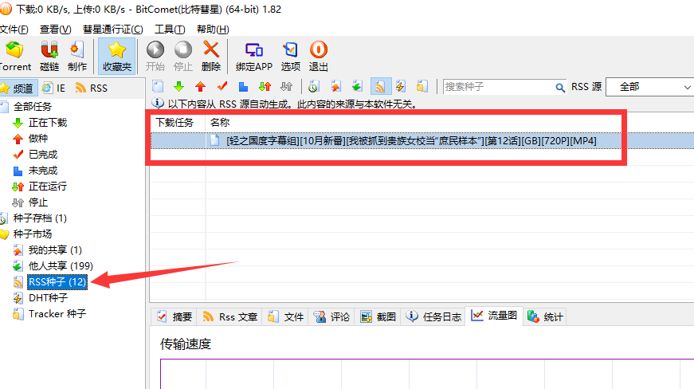Click the 制作 torrent creation icon
694x389 pixels.
tap(77, 55)
